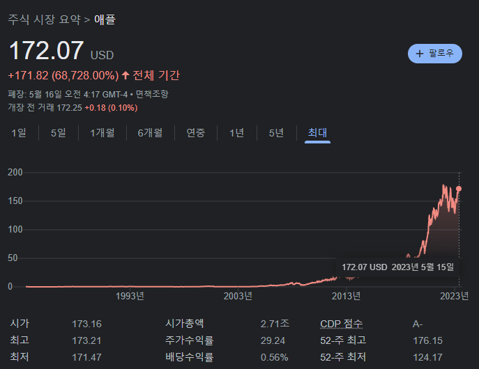Click the 52-주 최고 label
Screen dimensions: 479x369
pyautogui.click(x=343, y=340)
